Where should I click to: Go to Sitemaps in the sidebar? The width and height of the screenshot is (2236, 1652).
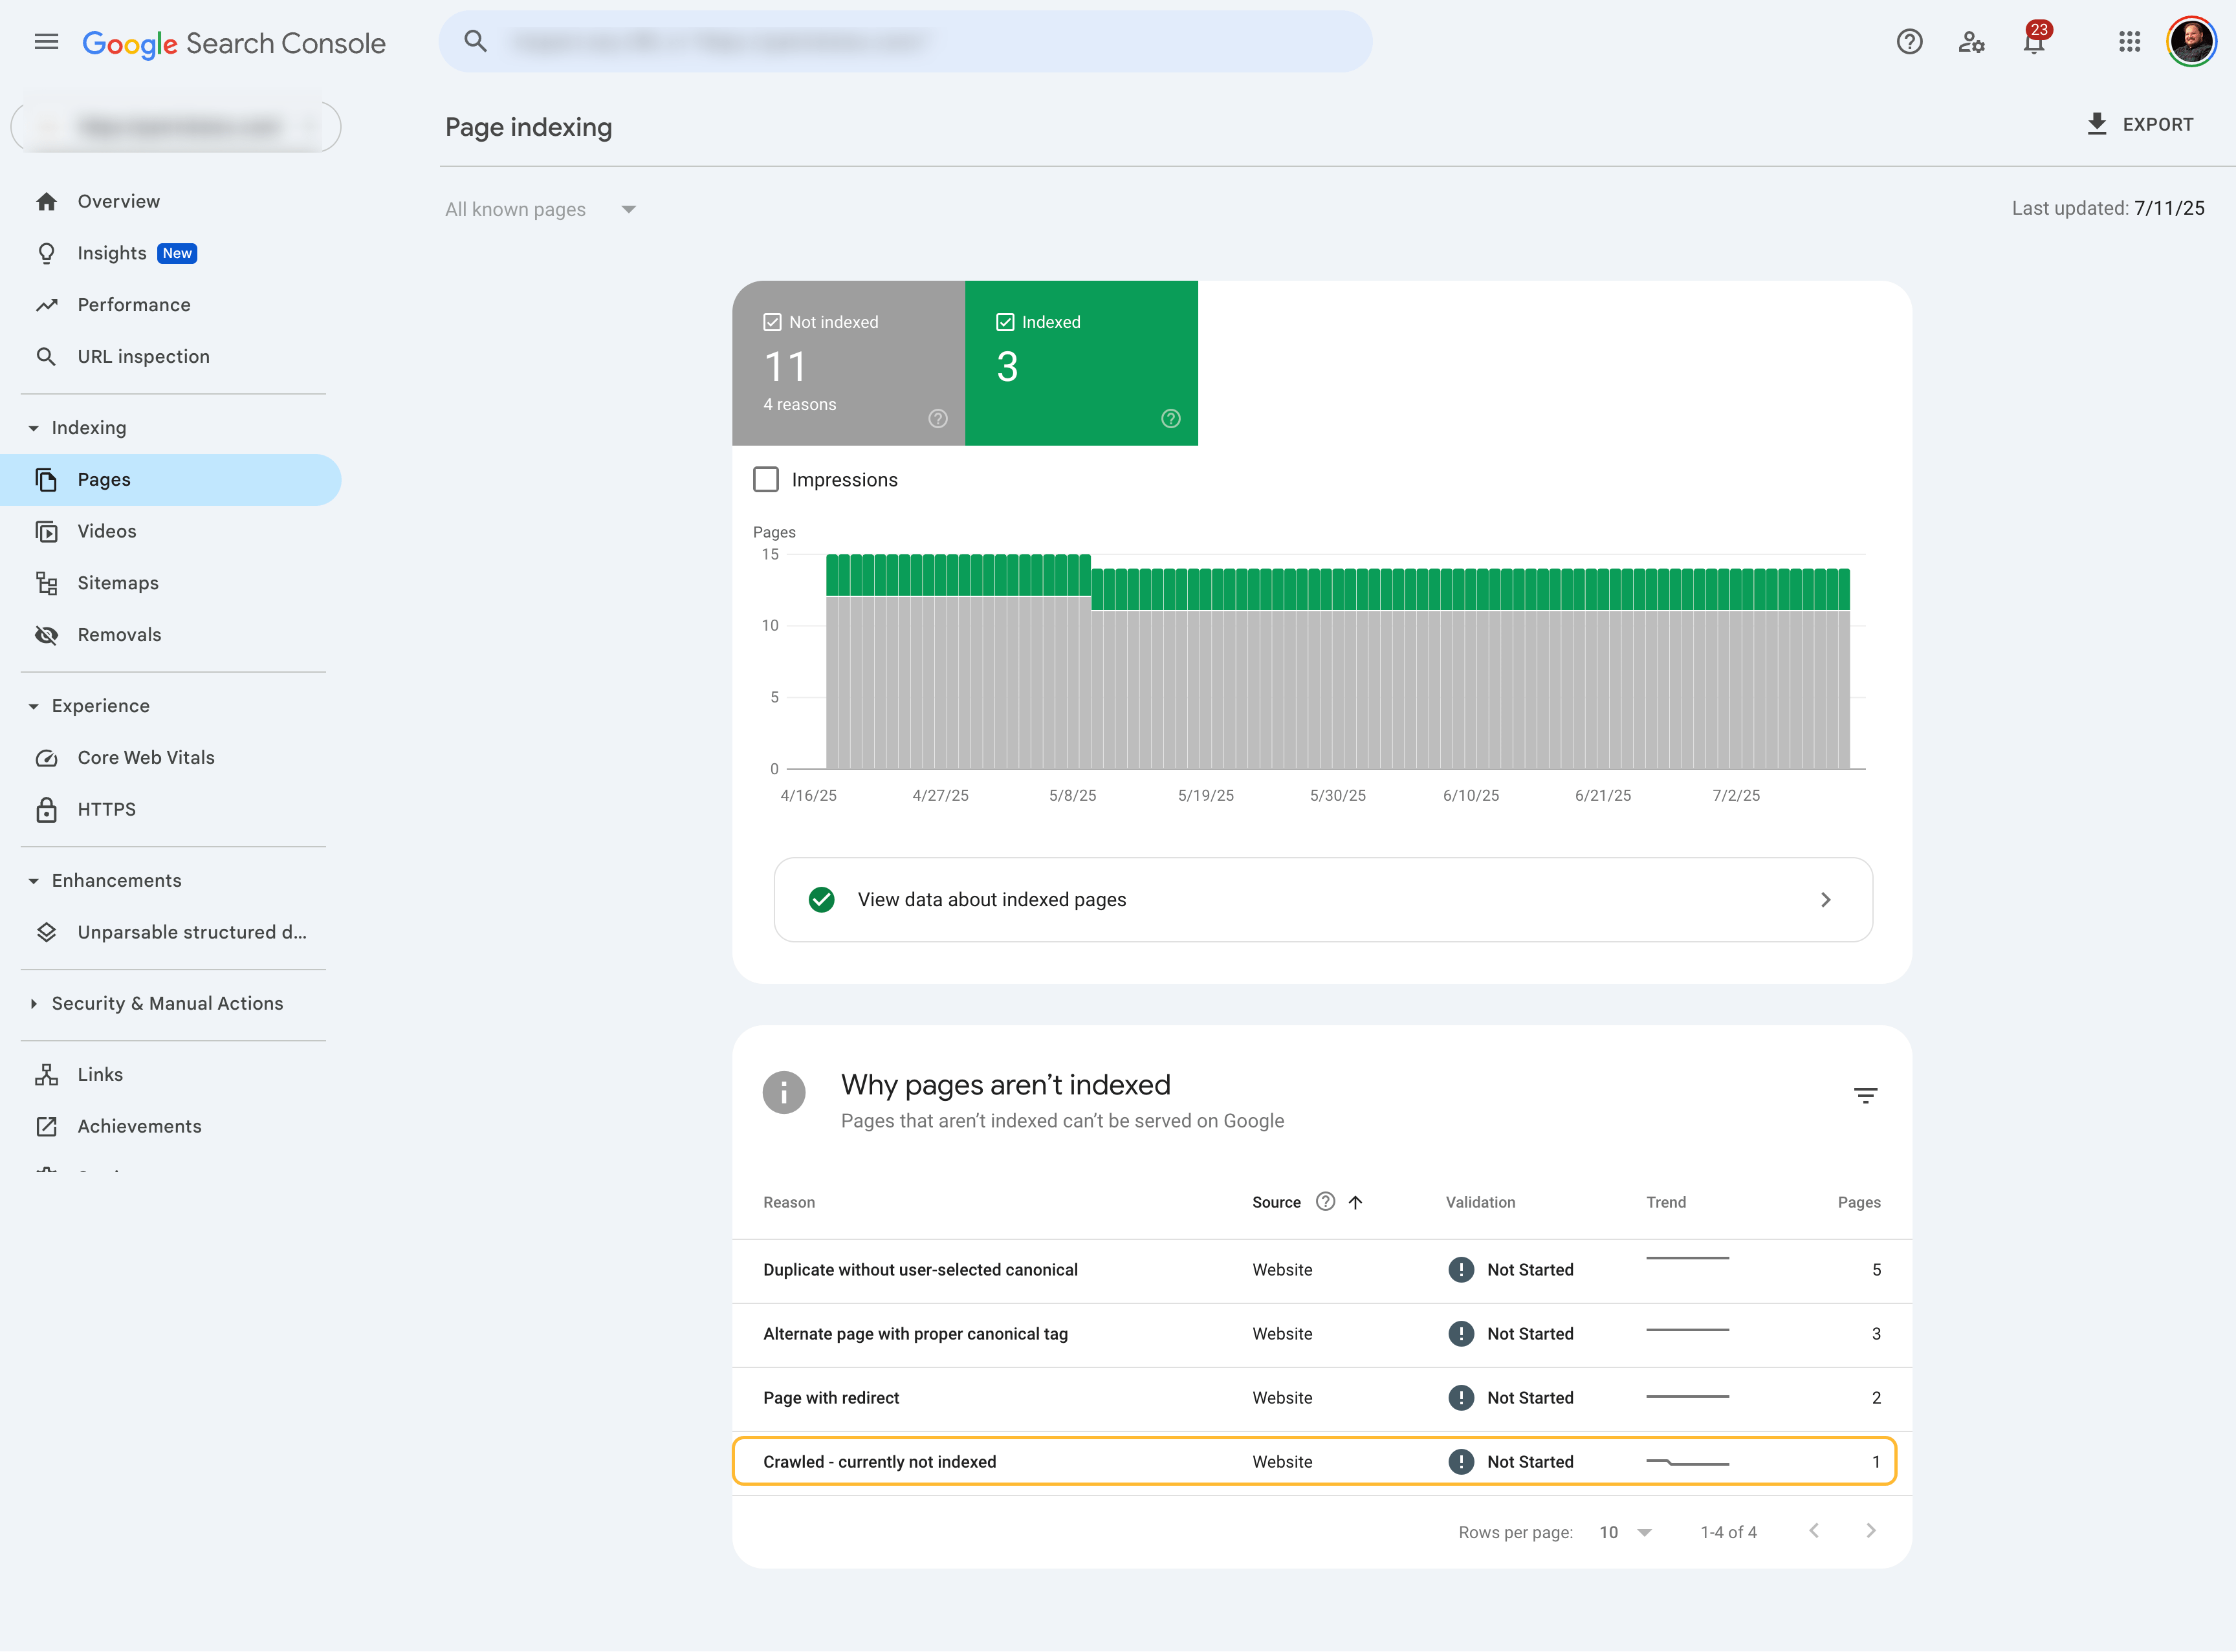pos(118,583)
